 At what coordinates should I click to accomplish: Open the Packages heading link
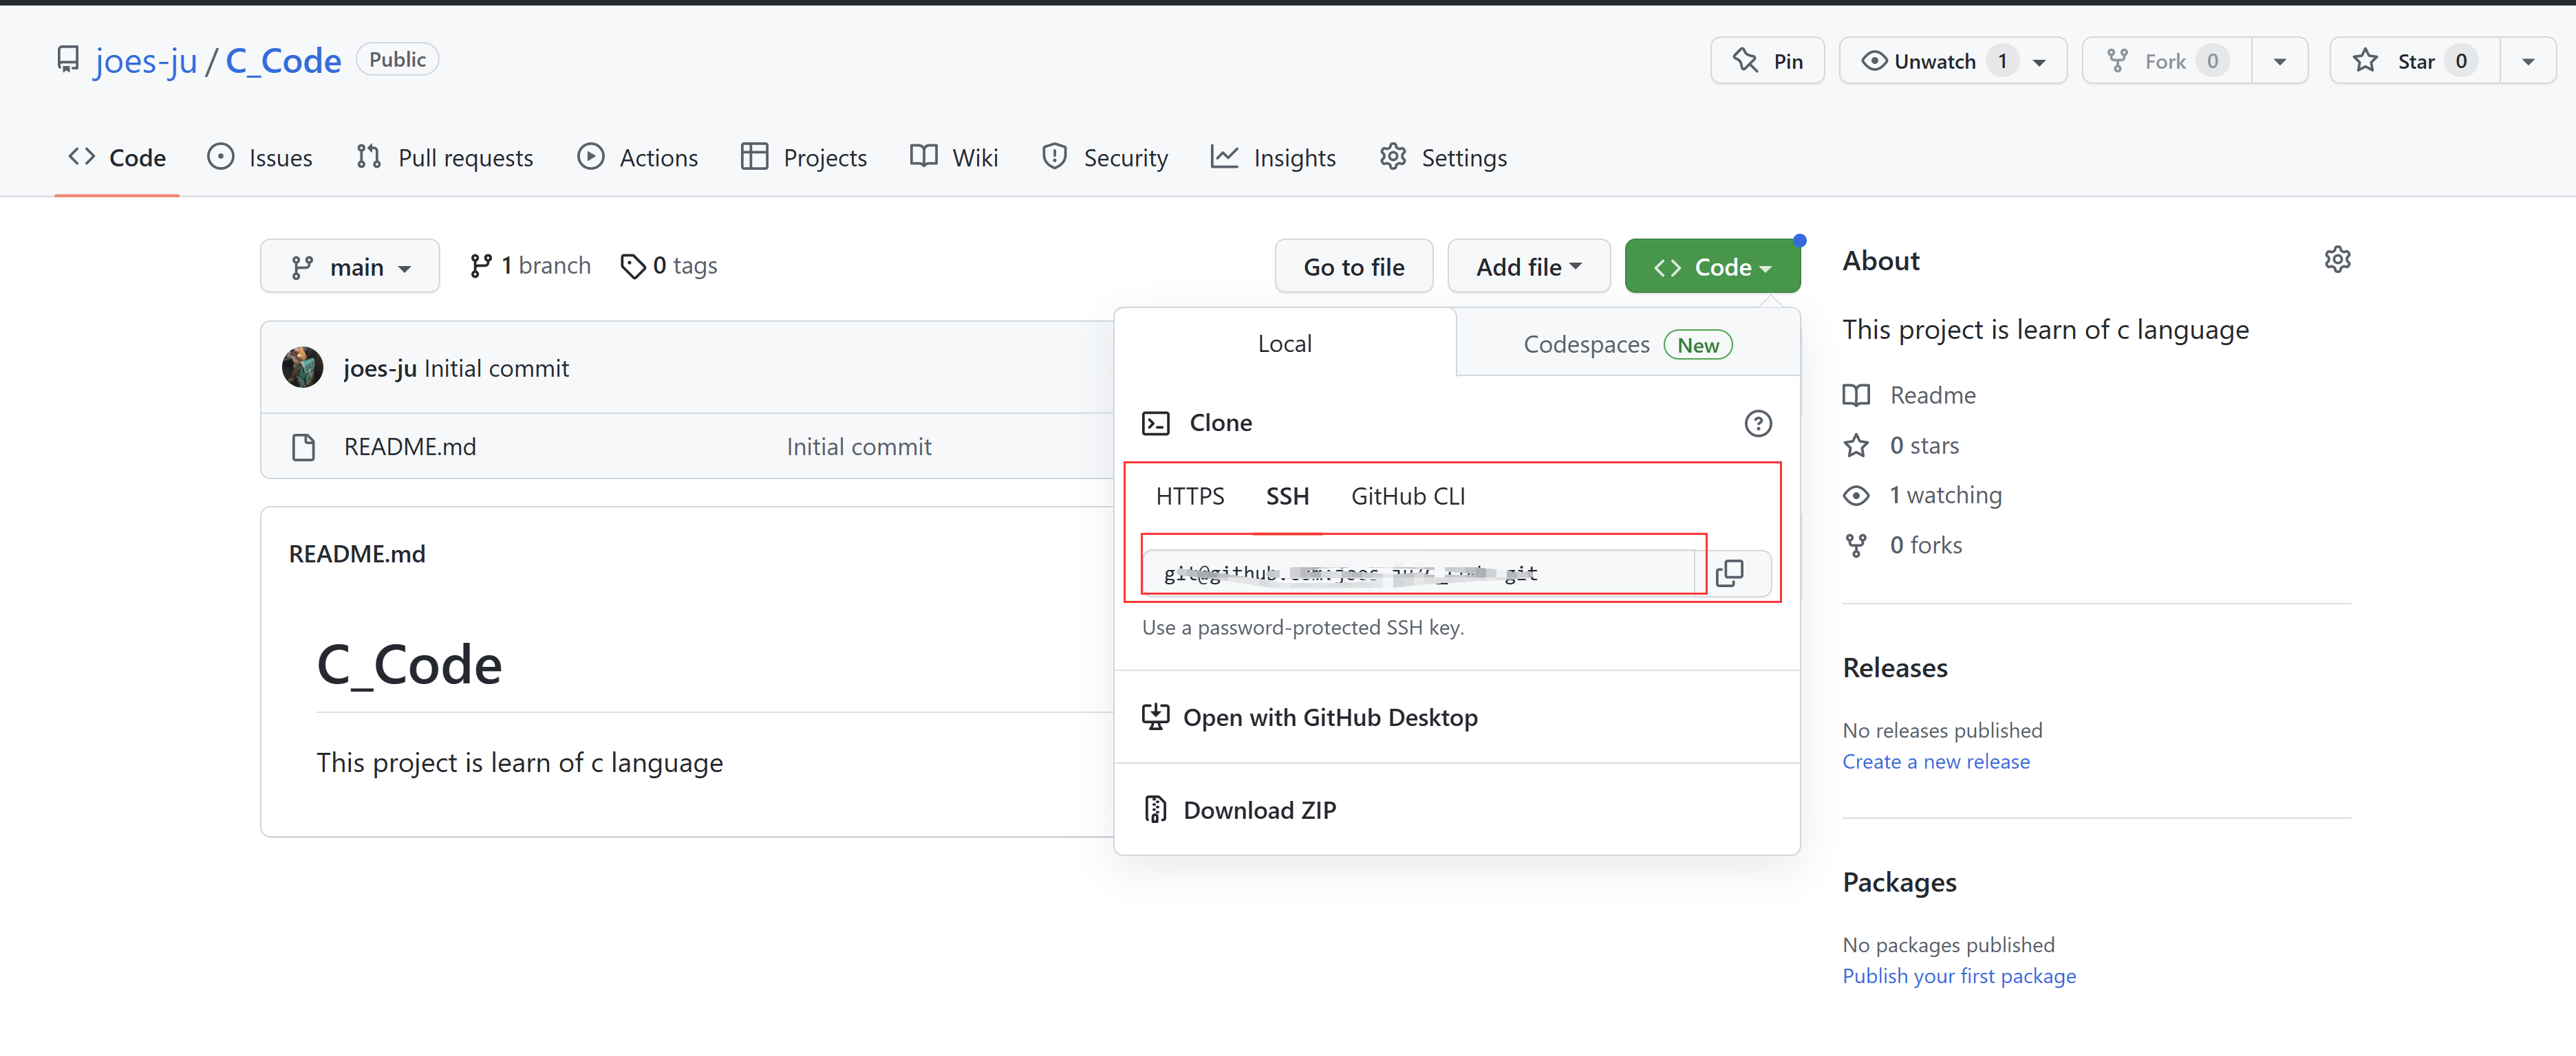1899,882
